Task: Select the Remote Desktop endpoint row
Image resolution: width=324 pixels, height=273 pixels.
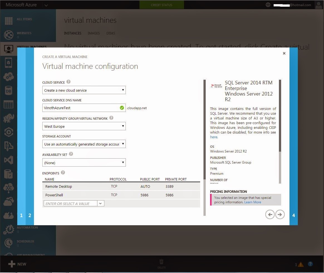Action: [x=121, y=186]
